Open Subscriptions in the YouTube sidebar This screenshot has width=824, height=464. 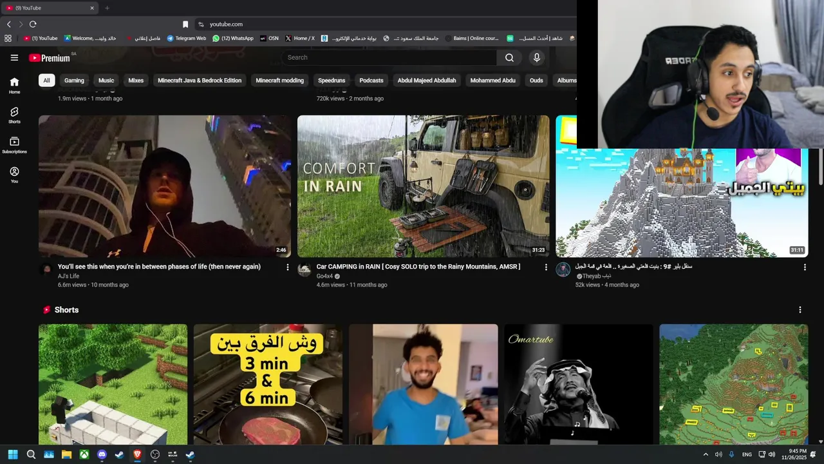pos(14,145)
